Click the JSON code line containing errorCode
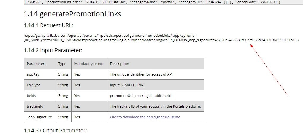Image resolution: width=303 pixels, height=136 pixels. tap(151, 2)
